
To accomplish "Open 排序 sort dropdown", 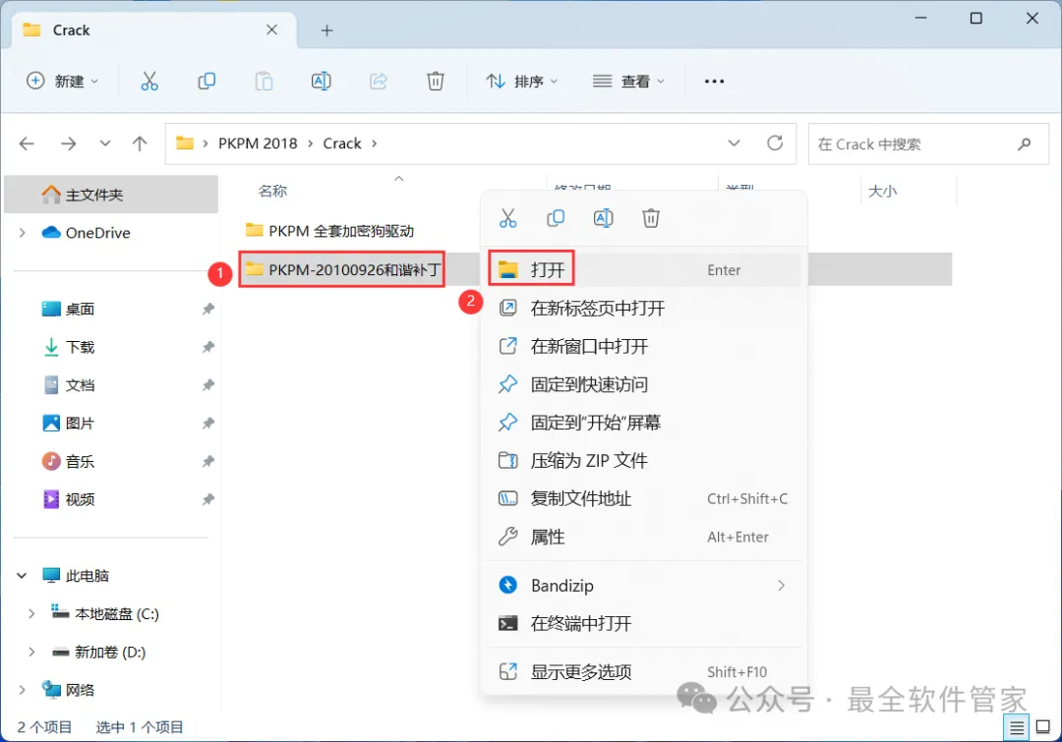I will point(521,82).
